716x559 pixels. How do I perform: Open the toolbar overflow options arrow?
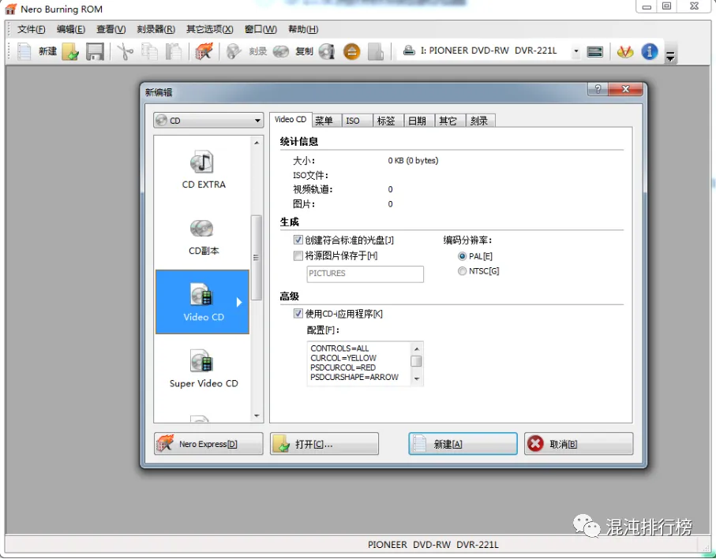click(x=670, y=57)
